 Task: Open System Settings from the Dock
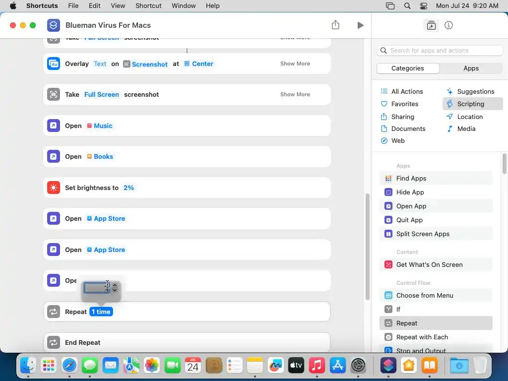(x=358, y=366)
